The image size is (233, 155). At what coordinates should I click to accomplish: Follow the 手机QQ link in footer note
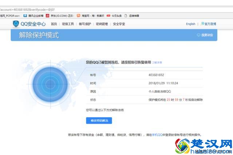(x=157, y=135)
